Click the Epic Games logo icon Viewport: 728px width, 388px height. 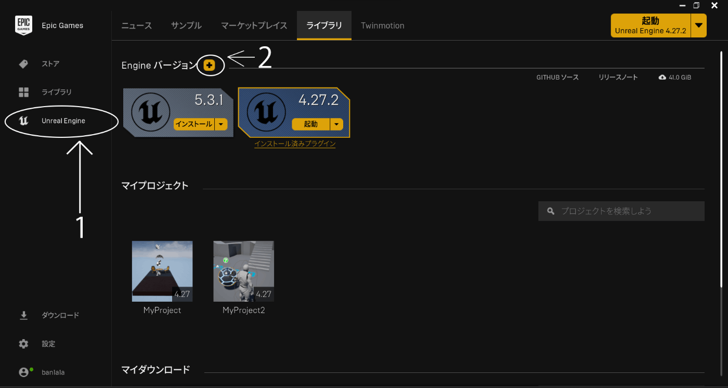coord(23,25)
